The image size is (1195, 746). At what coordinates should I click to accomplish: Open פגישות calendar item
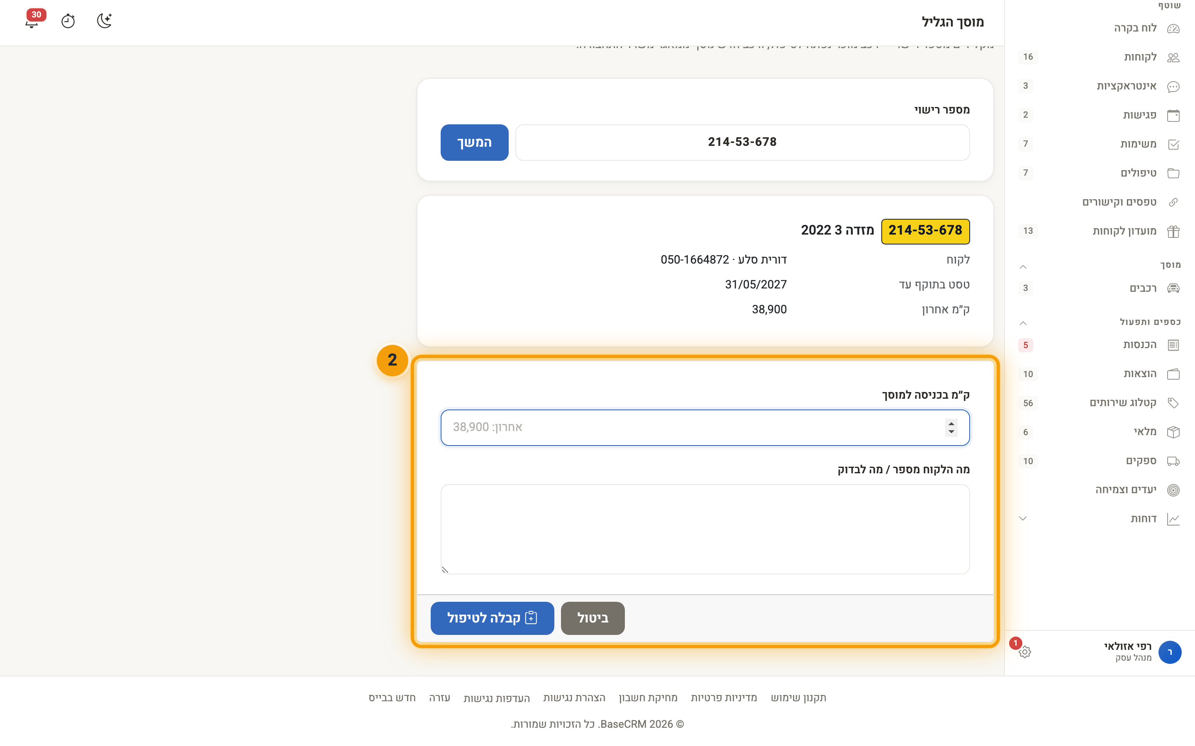(1100, 115)
